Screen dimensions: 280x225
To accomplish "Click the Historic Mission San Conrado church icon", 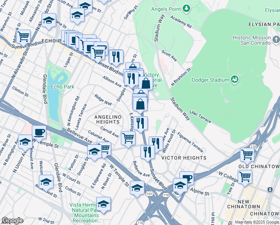I will coord(276,40).
